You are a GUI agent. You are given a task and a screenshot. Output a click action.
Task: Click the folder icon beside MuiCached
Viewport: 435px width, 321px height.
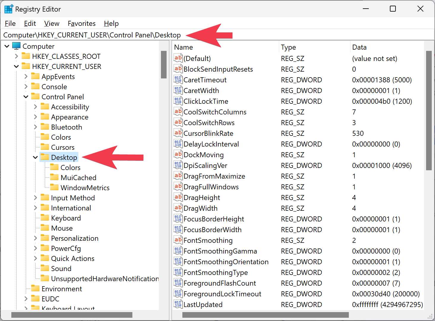(54, 177)
